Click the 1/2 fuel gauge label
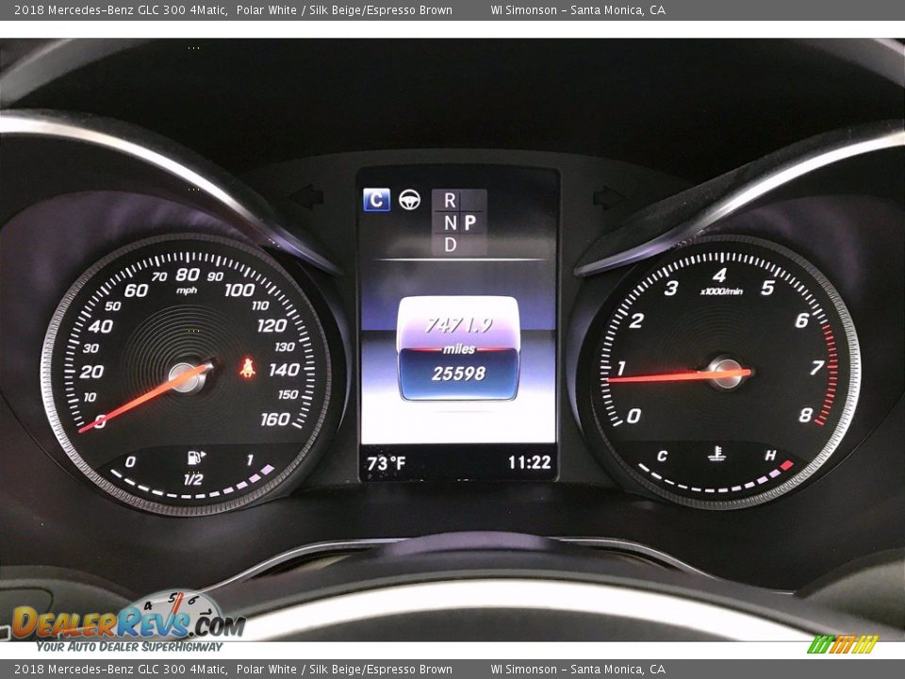 (x=193, y=479)
